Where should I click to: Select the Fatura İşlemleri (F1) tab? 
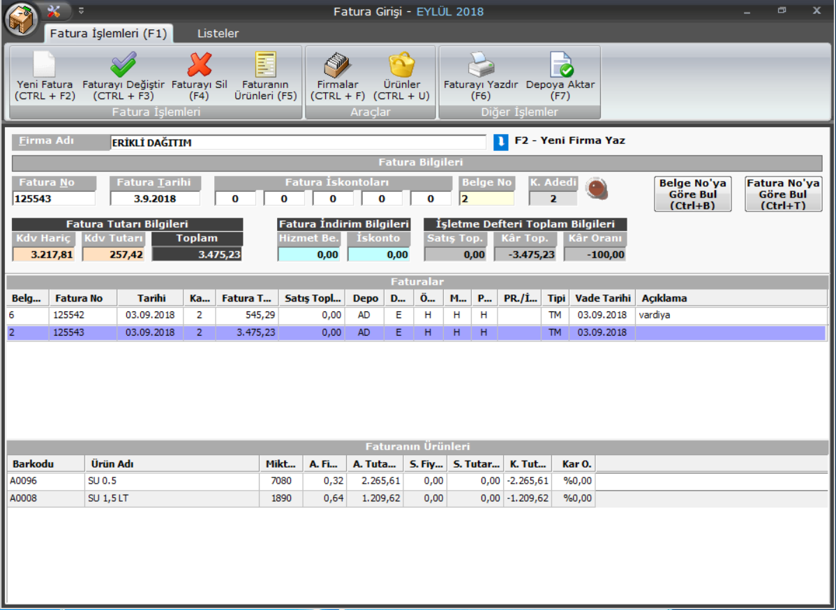coord(108,34)
